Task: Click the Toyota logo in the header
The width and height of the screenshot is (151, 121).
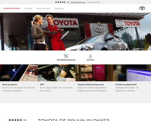Action: (x=142, y=8)
